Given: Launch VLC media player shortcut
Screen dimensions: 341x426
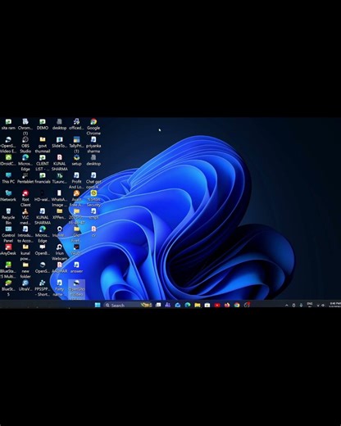Looking at the screenshot, I should (25, 216).
